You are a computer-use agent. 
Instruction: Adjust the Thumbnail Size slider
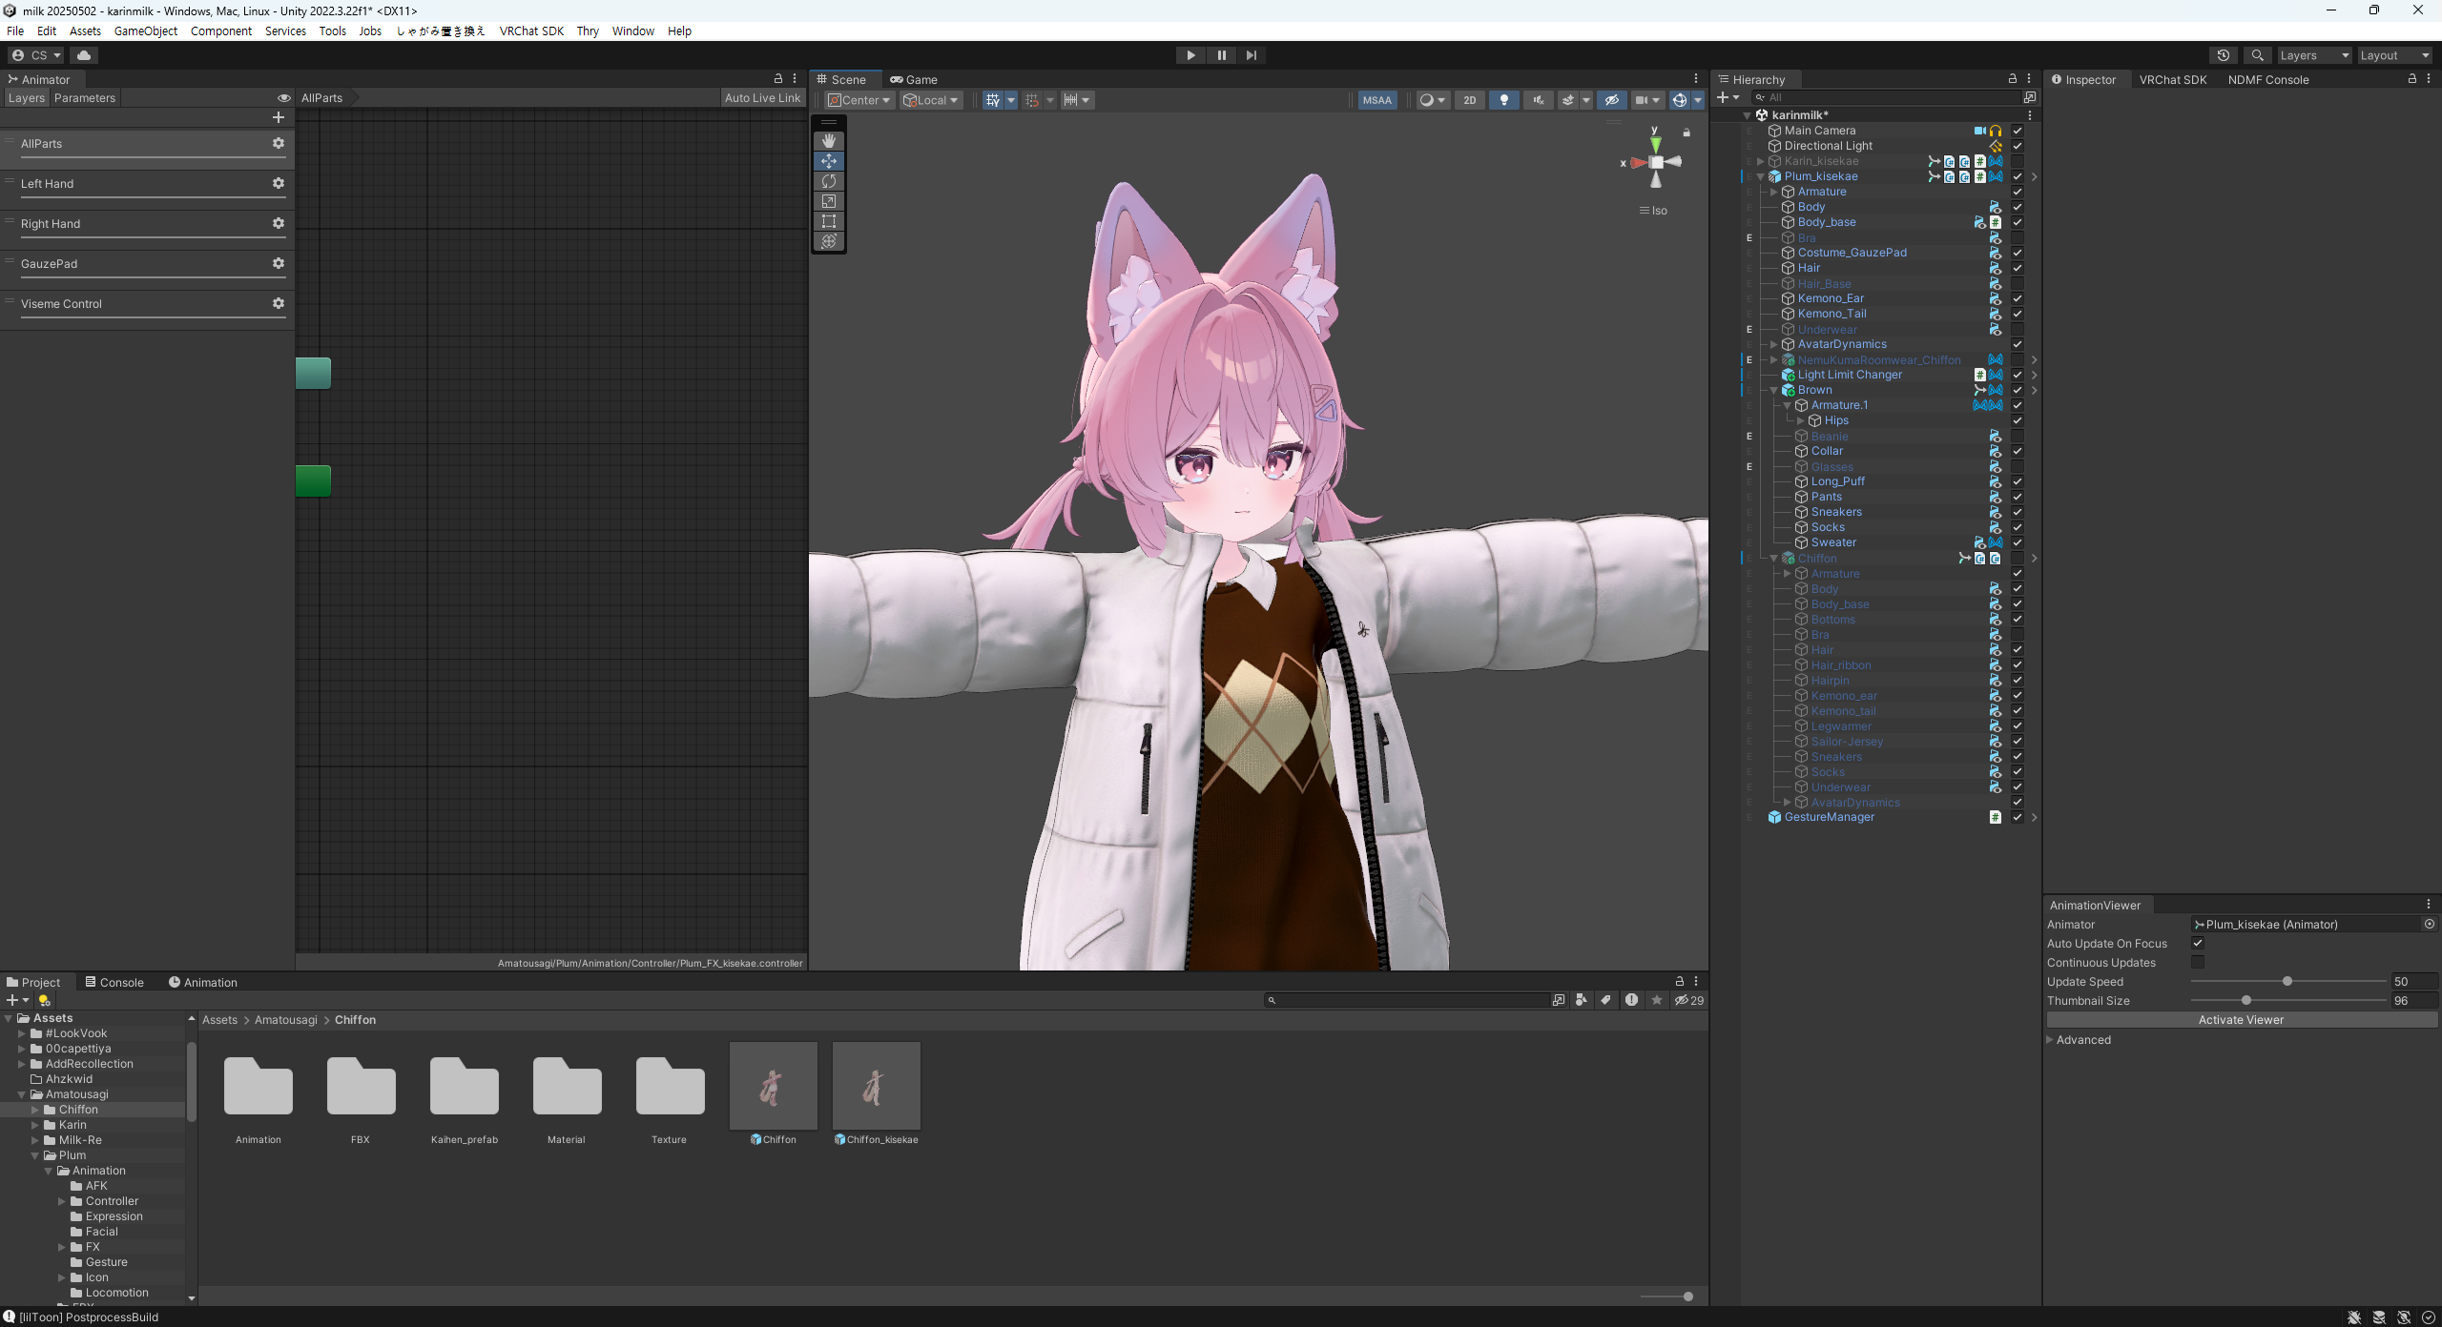coord(2246,1000)
